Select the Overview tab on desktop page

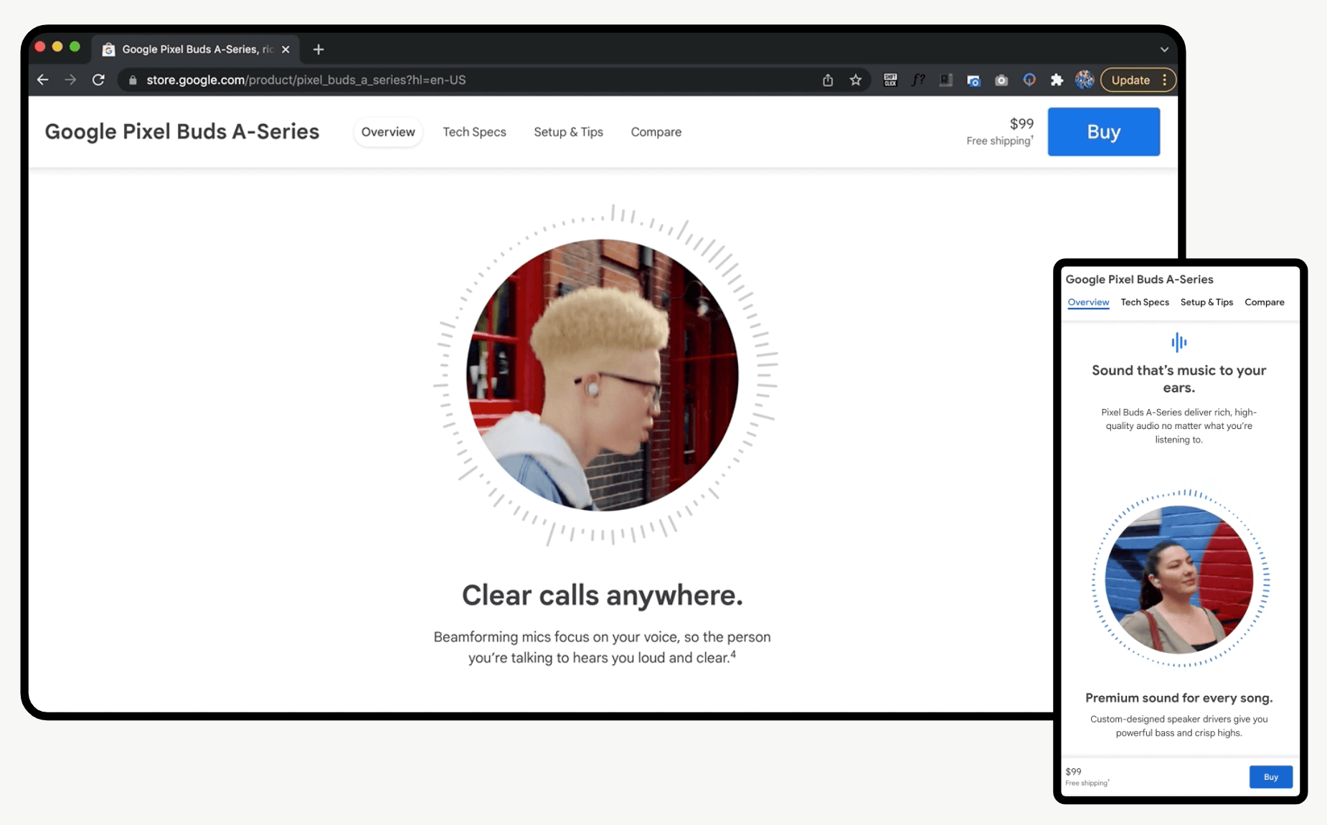pyautogui.click(x=388, y=132)
